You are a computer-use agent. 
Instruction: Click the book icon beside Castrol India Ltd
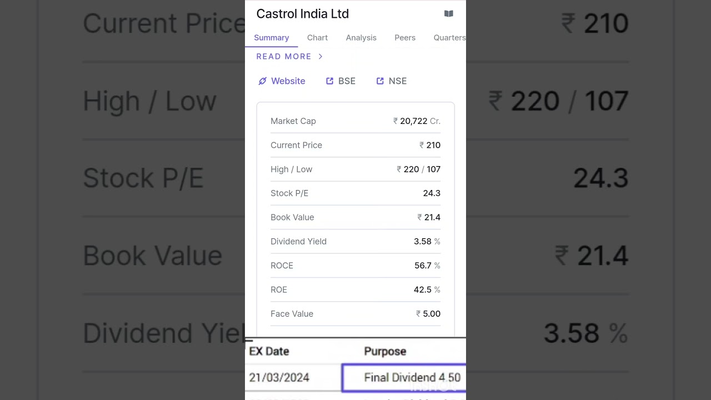(x=449, y=14)
